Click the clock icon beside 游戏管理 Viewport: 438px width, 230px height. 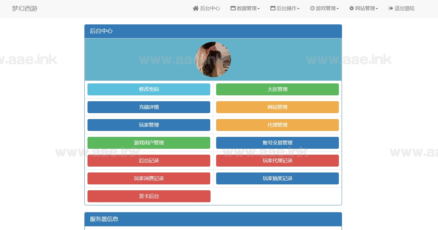coord(312,8)
